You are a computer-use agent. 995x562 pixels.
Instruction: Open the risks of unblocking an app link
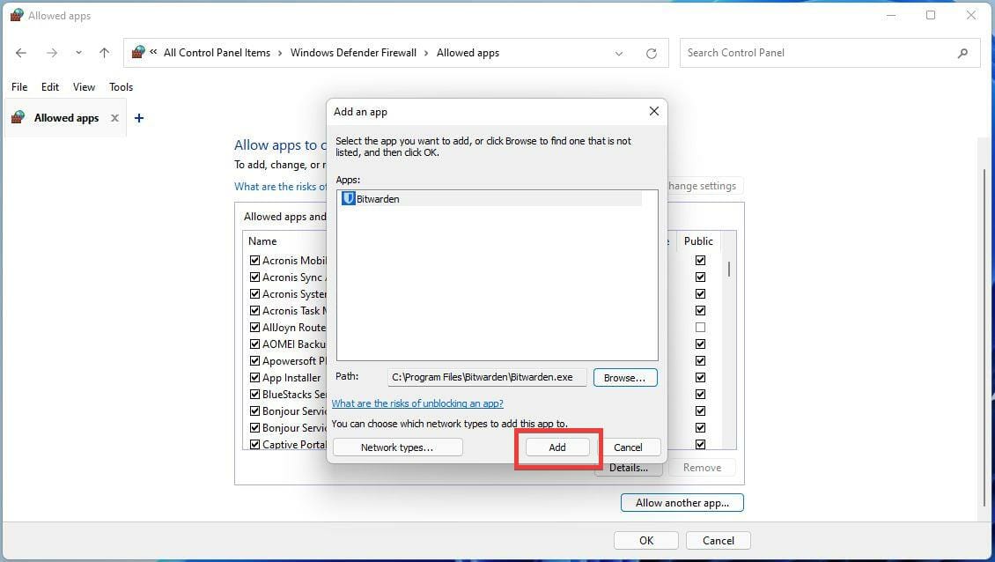point(417,403)
